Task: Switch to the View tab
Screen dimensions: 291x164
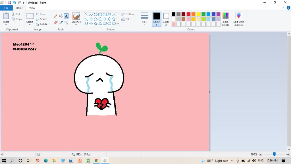Action: pyautogui.click(x=32, y=8)
